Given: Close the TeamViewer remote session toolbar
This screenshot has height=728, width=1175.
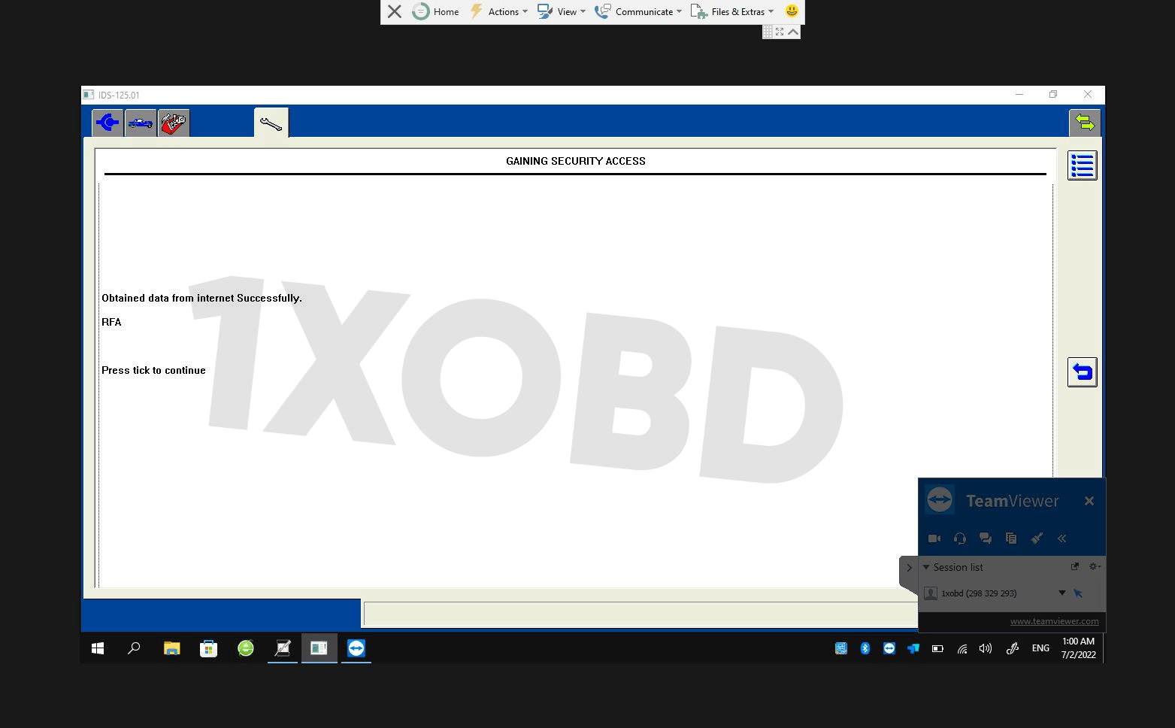Looking at the screenshot, I should tap(395, 11).
